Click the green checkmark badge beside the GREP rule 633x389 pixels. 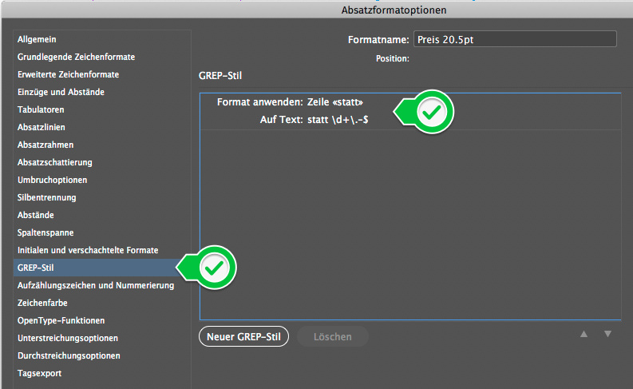point(425,112)
